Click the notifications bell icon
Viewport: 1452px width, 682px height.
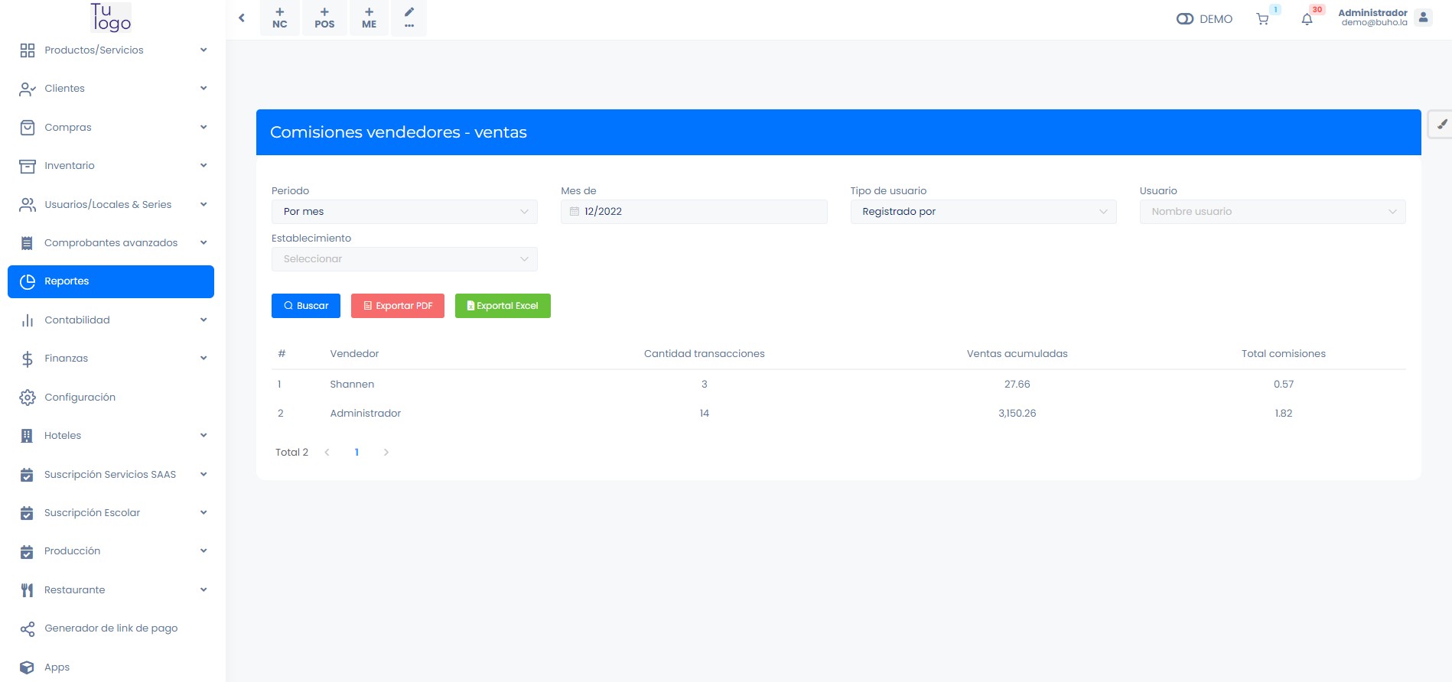pos(1307,19)
